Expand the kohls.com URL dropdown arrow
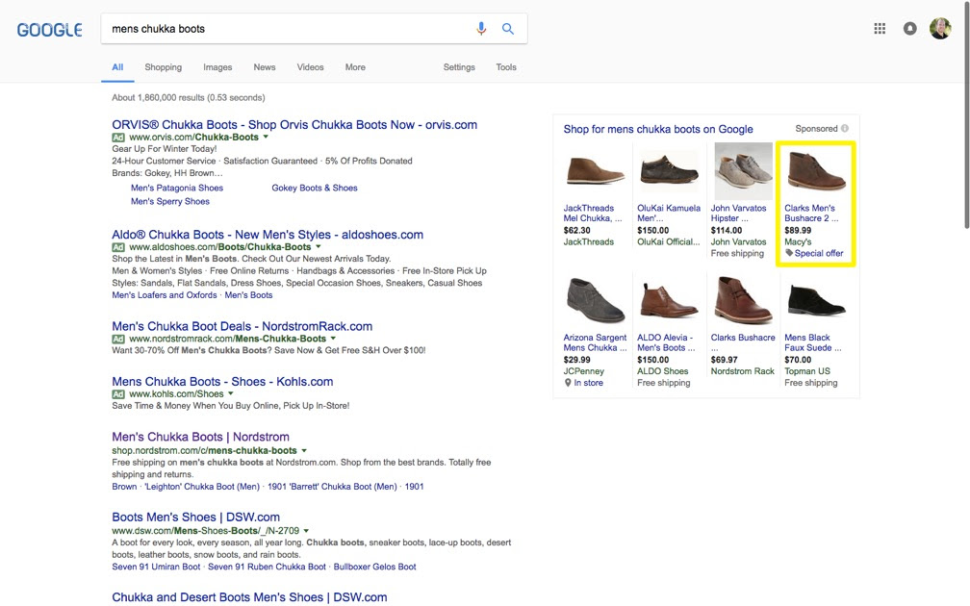Viewport: 970px width, 606px height. [x=231, y=394]
